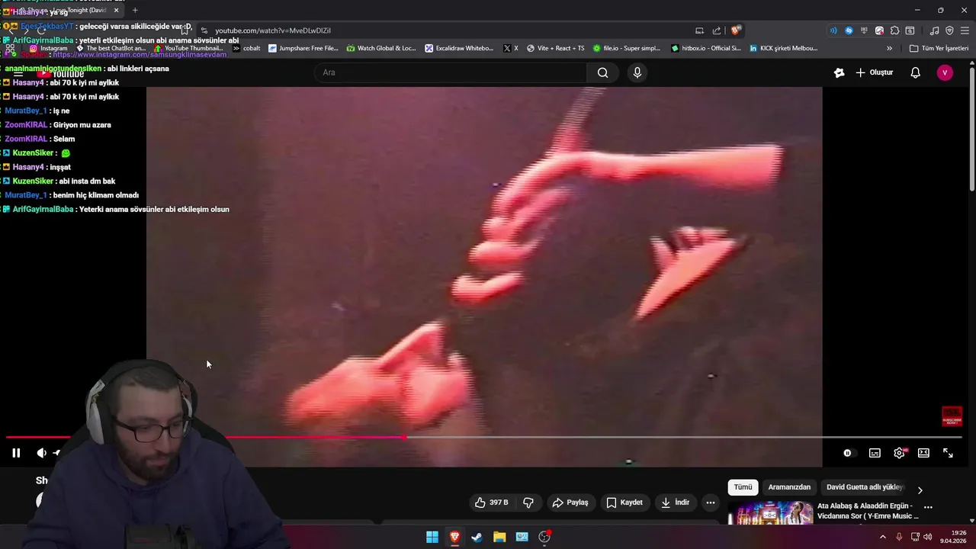
Task: Open the YouTube Premium gem icon
Action: [x=839, y=72]
